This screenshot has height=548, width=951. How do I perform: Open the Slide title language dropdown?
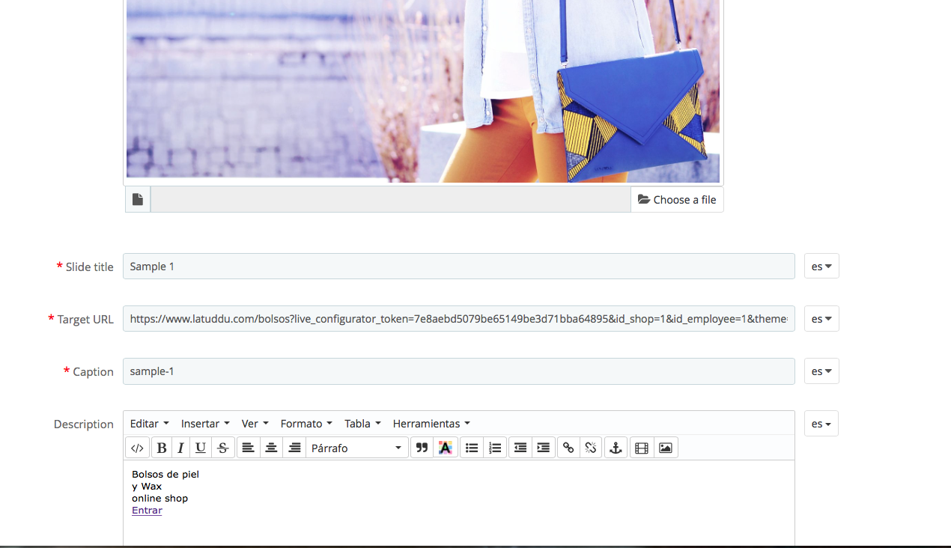coord(821,266)
